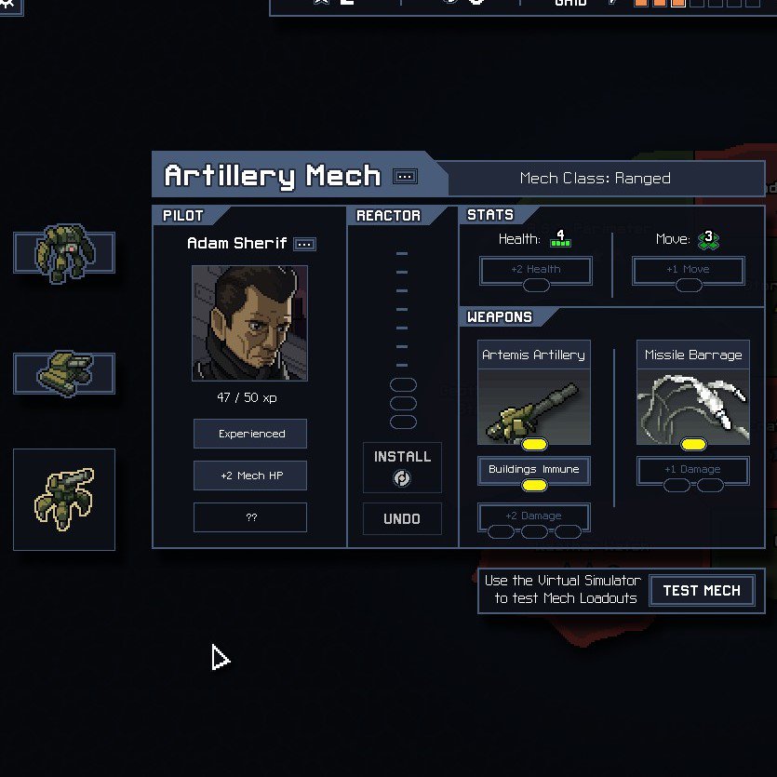This screenshot has height=777, width=777.
Task: Open the Artemis Artillery weapon card
Action: pyautogui.click(x=534, y=392)
